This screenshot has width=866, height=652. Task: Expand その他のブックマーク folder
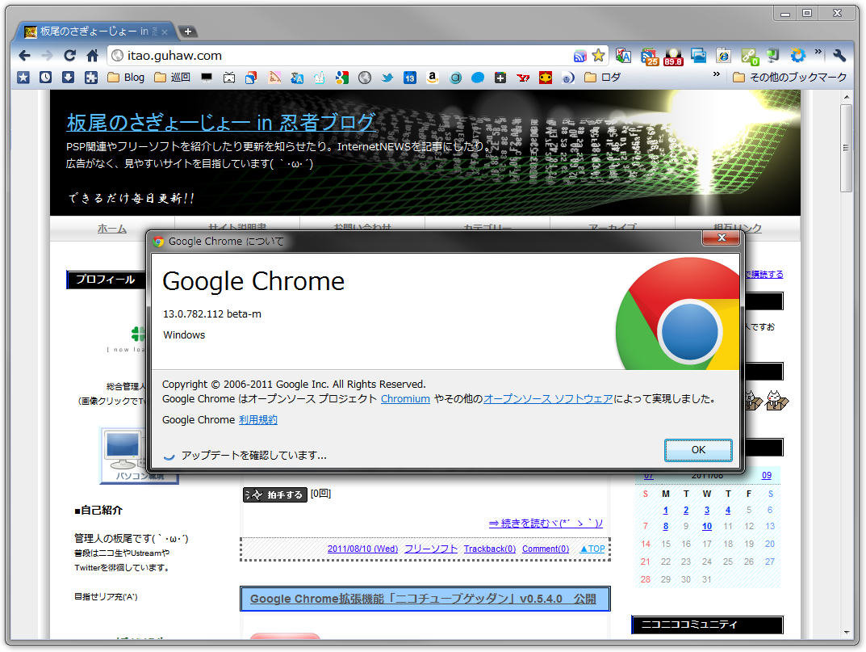[790, 78]
